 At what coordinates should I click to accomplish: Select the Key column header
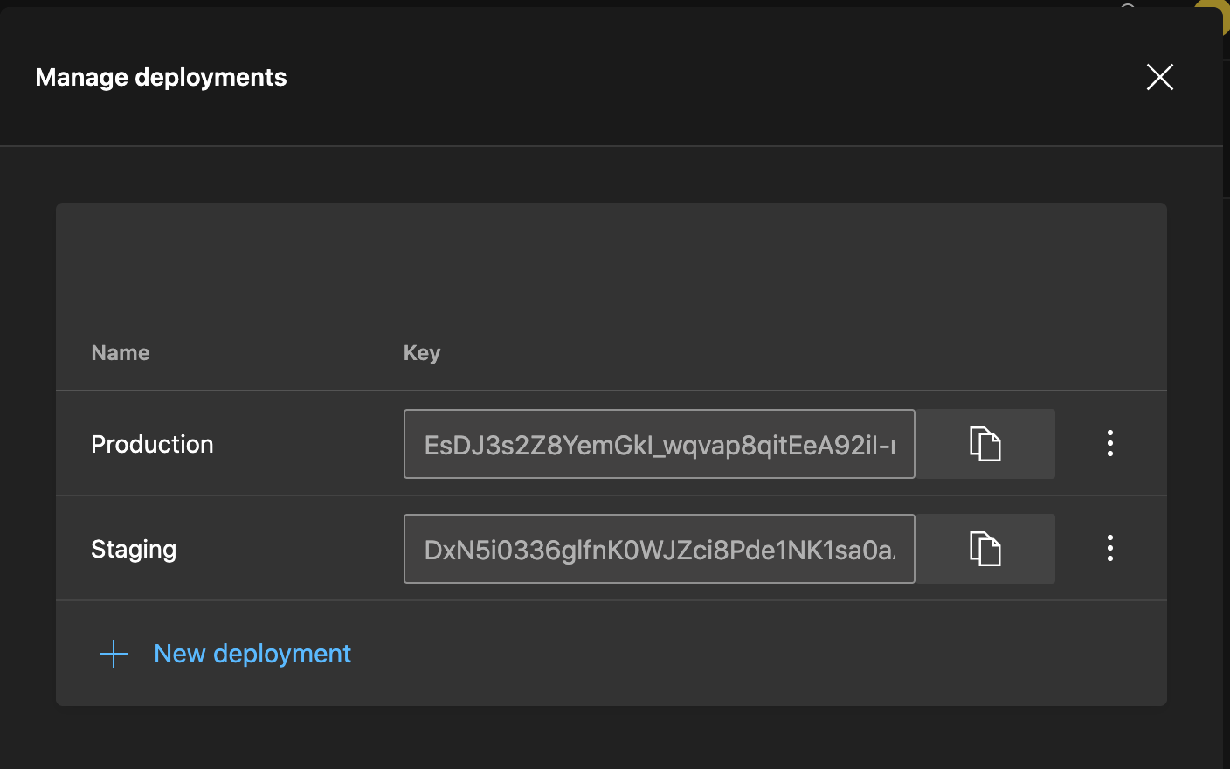pyautogui.click(x=421, y=352)
